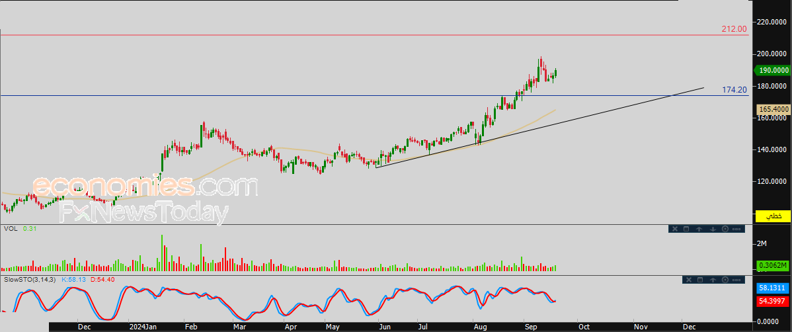Close the VOL indicator panel
792x332 pixels.
pyautogui.click(x=675, y=229)
